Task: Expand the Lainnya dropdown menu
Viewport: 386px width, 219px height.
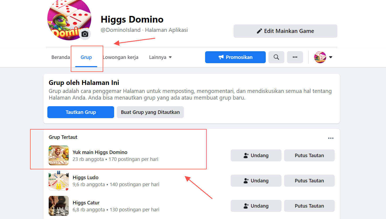Action: (160, 57)
